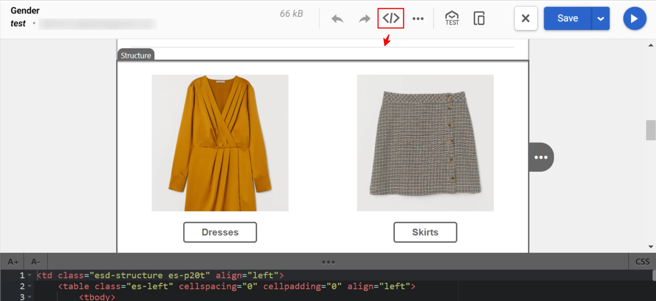Click the Dresses button
Image resolution: width=656 pixels, height=301 pixels.
220,232
